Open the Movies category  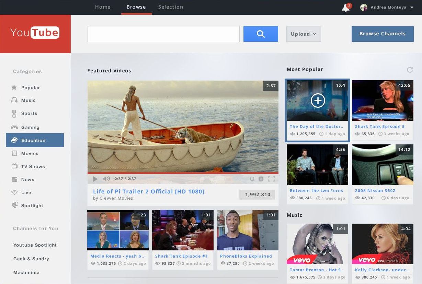(30, 154)
